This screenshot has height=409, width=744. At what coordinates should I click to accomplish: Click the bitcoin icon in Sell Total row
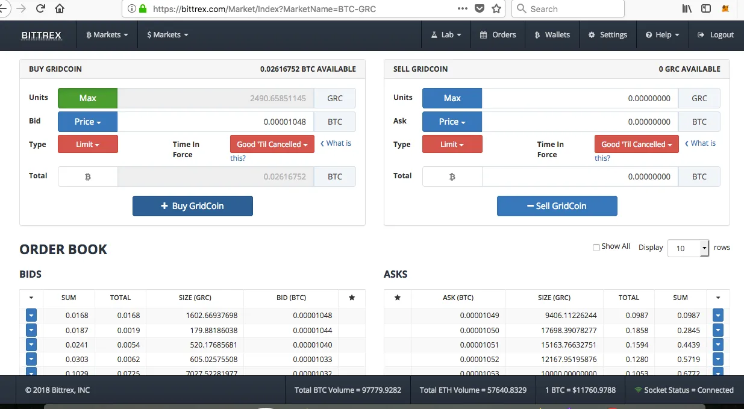tap(452, 176)
